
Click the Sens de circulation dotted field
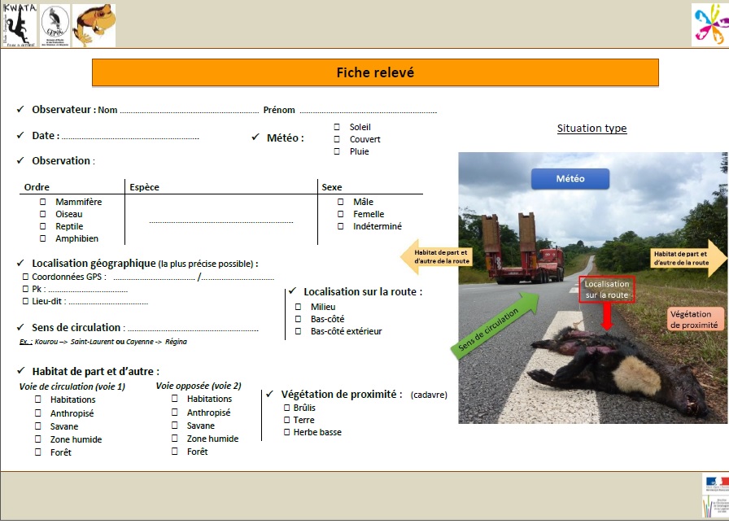[194, 329]
